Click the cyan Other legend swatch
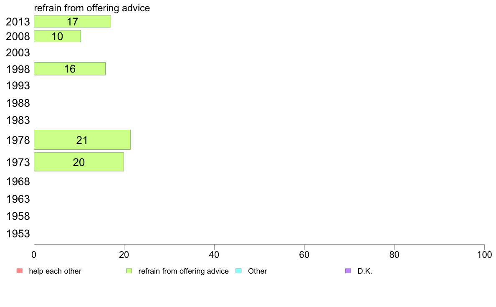 238,271
